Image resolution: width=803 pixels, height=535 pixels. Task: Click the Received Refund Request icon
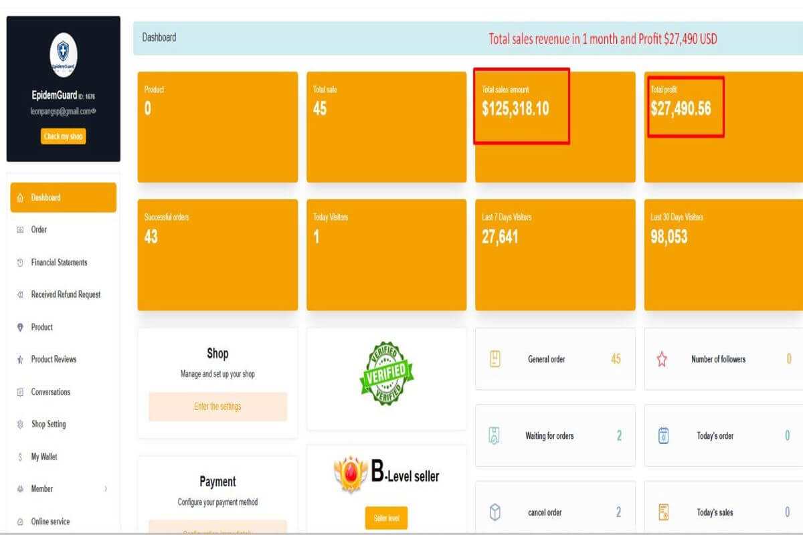pos(20,295)
